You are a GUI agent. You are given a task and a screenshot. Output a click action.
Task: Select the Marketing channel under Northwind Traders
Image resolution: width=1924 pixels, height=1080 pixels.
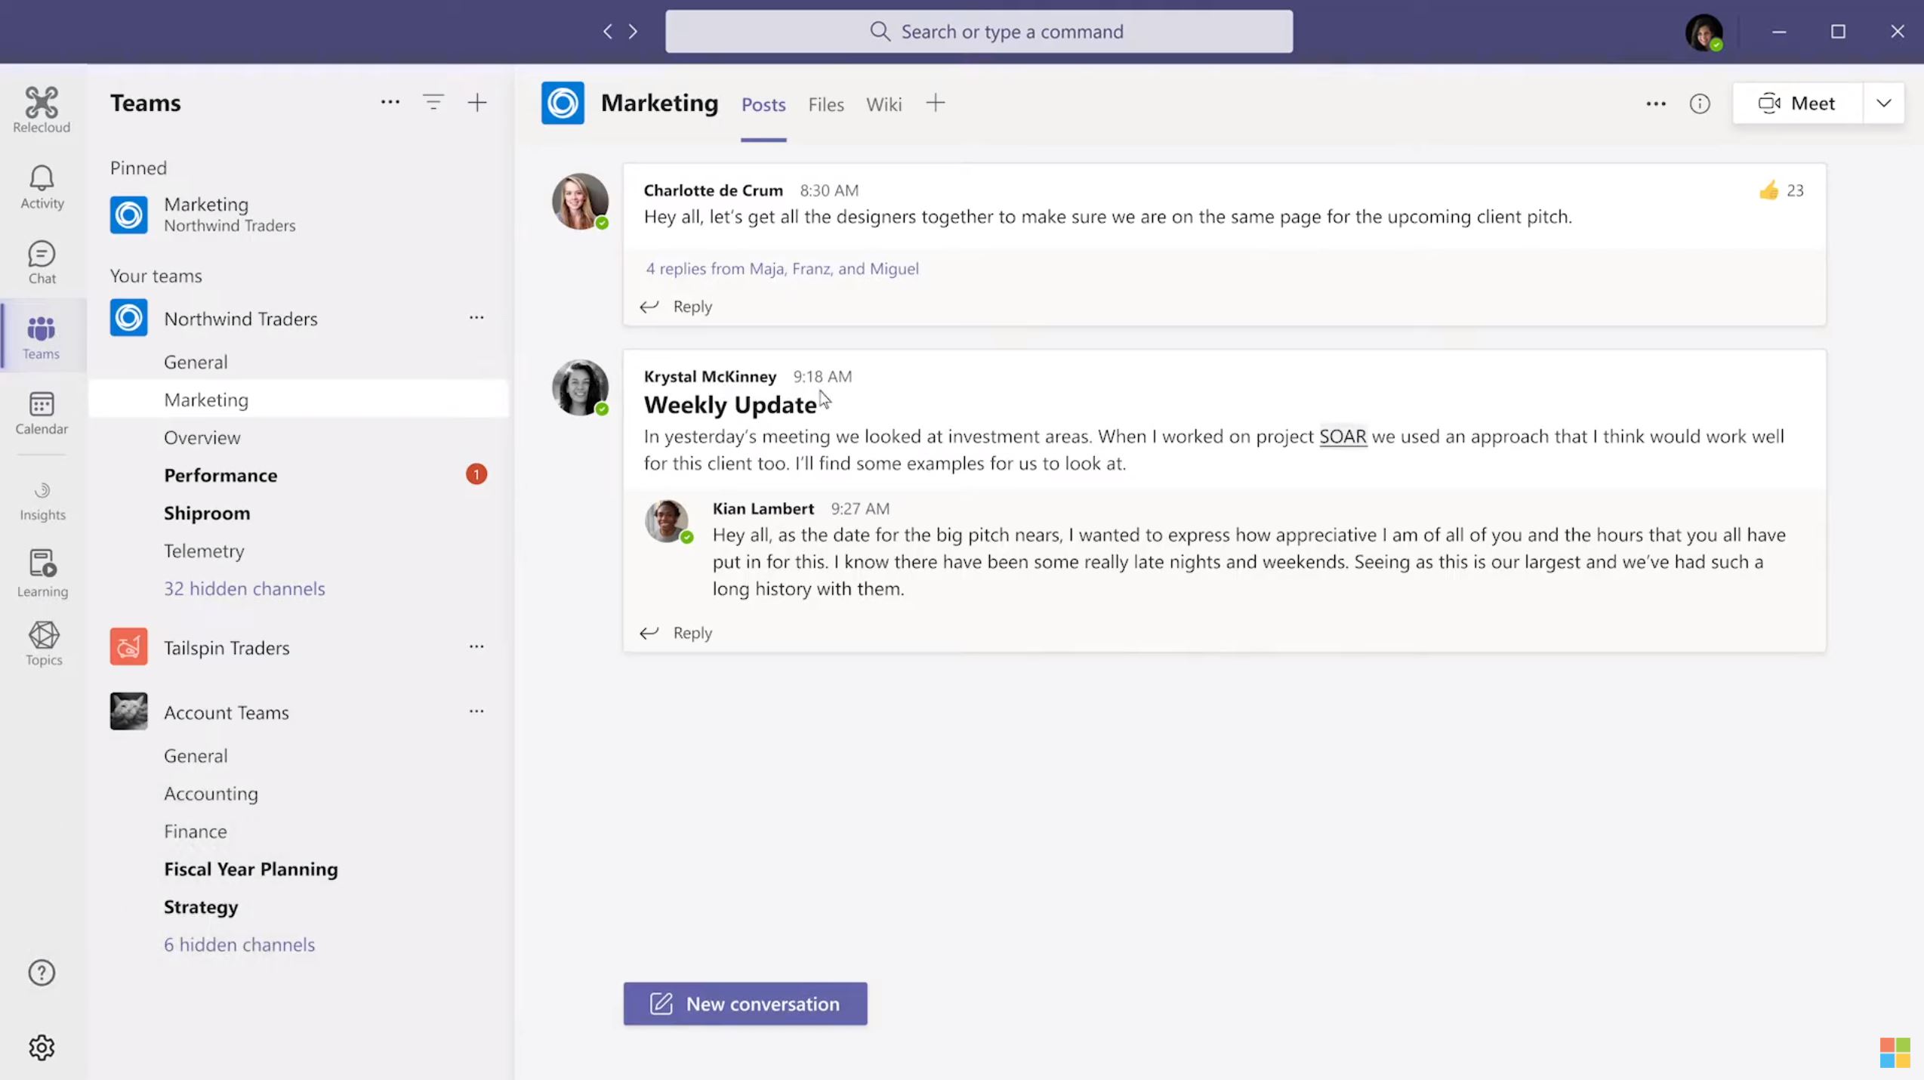point(299,400)
